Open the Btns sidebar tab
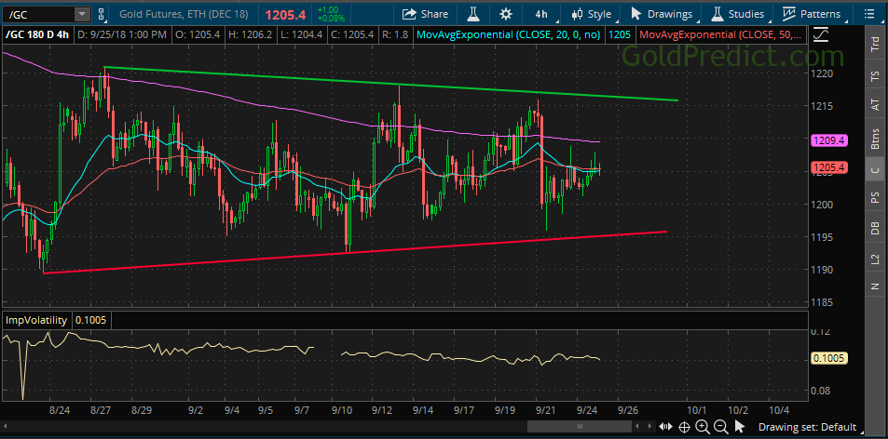This screenshot has height=439, width=888. (875, 138)
